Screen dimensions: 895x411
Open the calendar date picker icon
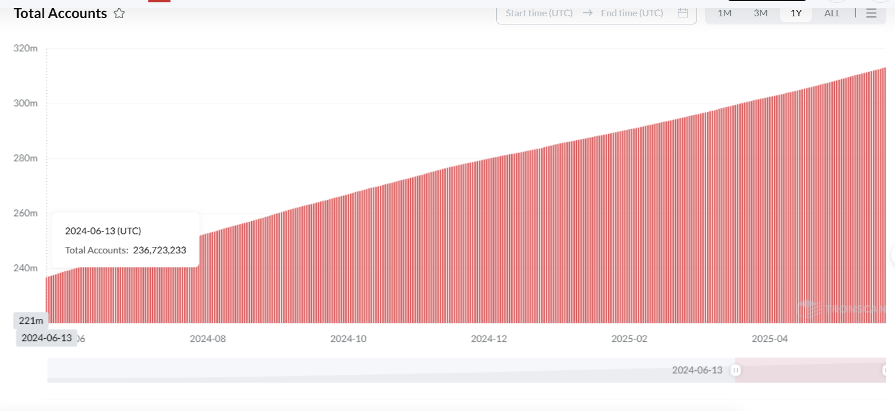[682, 13]
